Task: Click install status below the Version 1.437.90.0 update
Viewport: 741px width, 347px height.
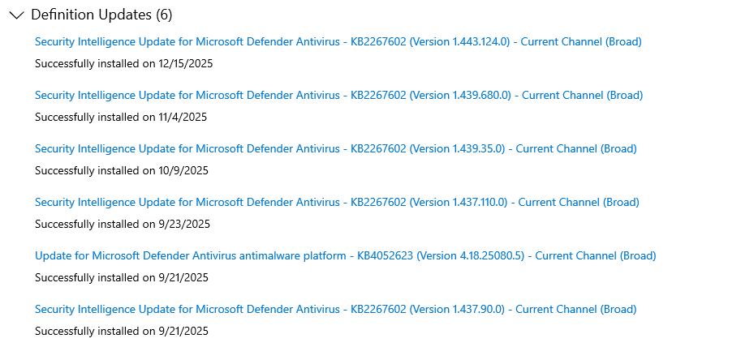Action: click(122, 331)
